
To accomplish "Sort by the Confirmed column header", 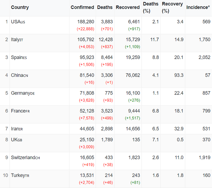I will pos(82,7).
